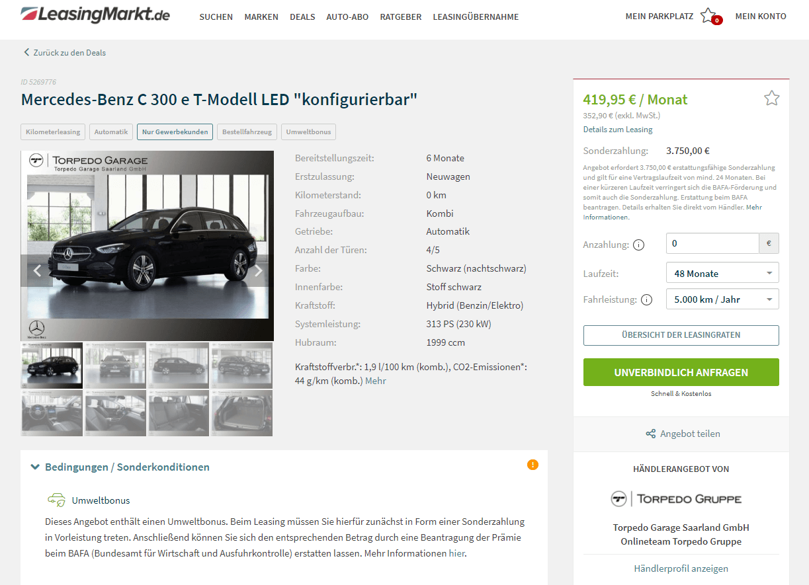Show next car photo with right arrow

tap(259, 270)
